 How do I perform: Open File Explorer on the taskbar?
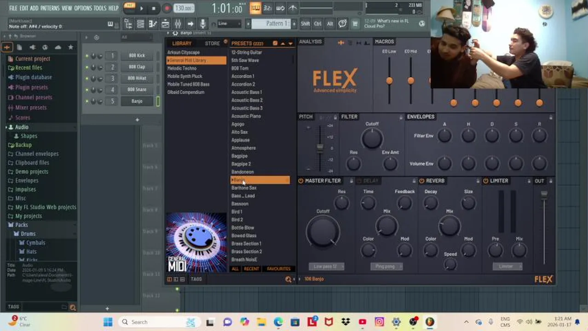tap(261, 322)
